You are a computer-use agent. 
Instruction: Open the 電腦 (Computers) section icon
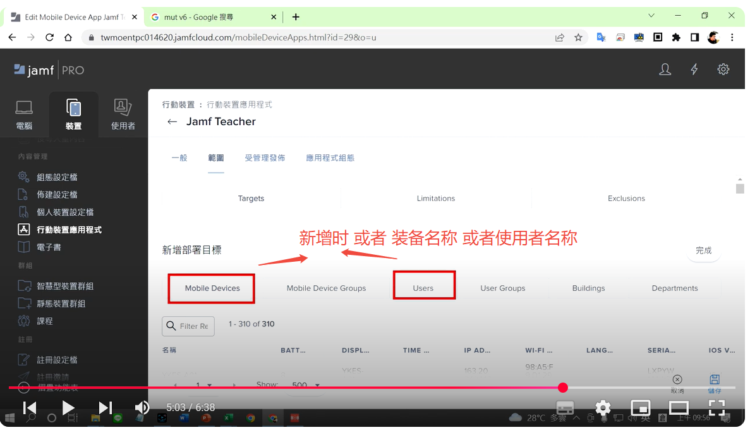click(x=24, y=115)
